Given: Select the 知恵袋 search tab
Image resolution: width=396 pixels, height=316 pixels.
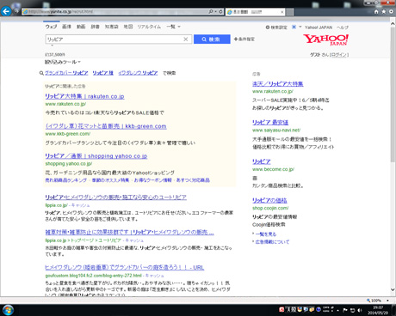Looking at the screenshot, I should (111, 27).
